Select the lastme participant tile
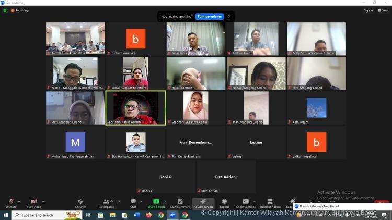Image resolution: width=392 pixels, height=220 pixels. coord(256,142)
